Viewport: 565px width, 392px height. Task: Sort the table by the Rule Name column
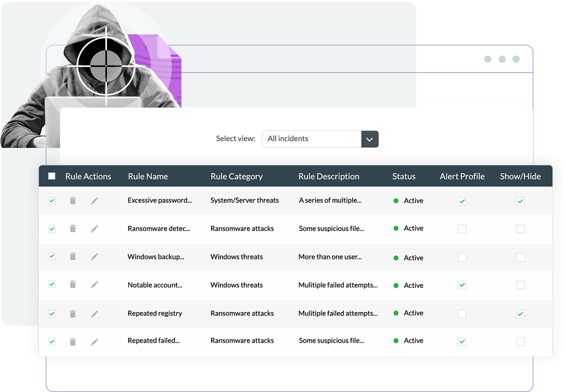pyautogui.click(x=148, y=176)
